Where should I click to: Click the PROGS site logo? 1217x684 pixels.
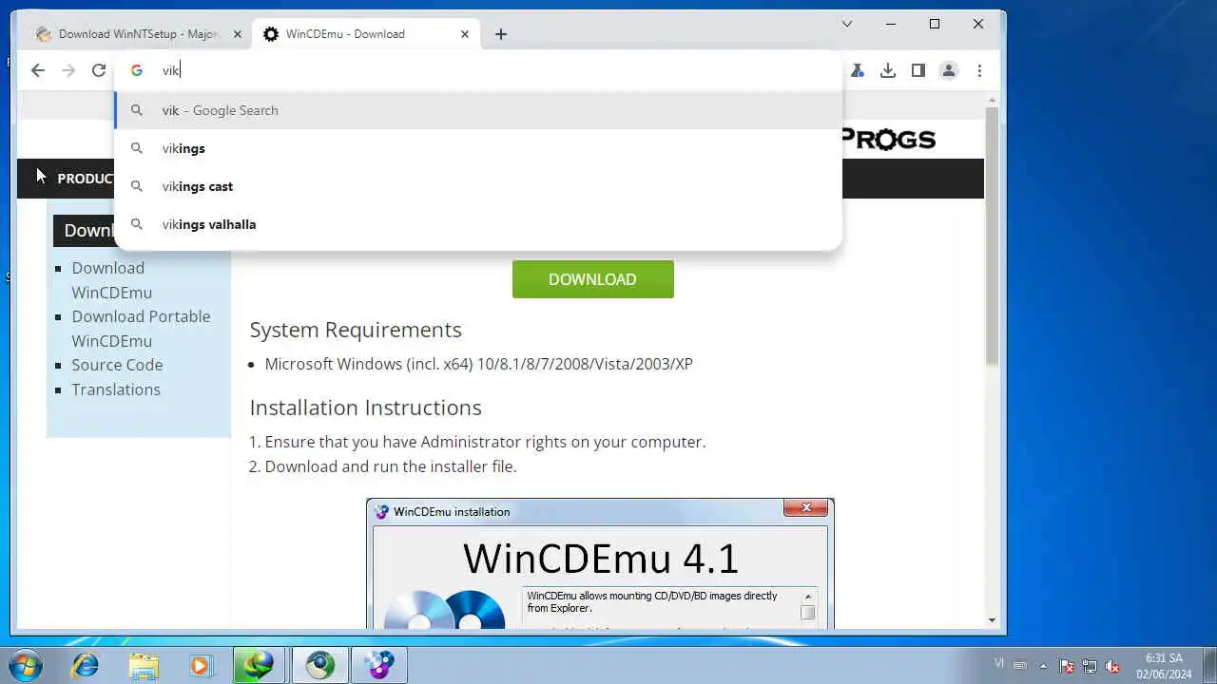[889, 140]
